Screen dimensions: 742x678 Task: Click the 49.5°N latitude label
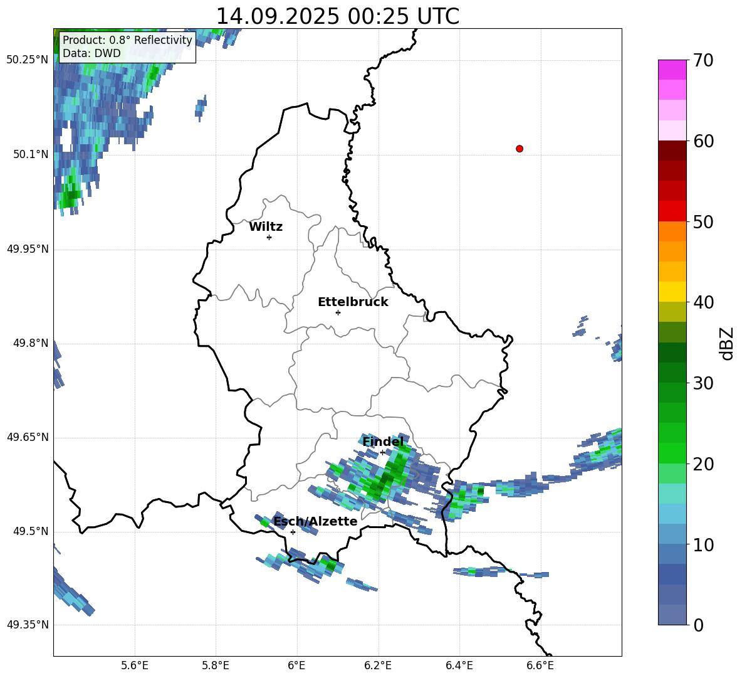[x=31, y=531]
